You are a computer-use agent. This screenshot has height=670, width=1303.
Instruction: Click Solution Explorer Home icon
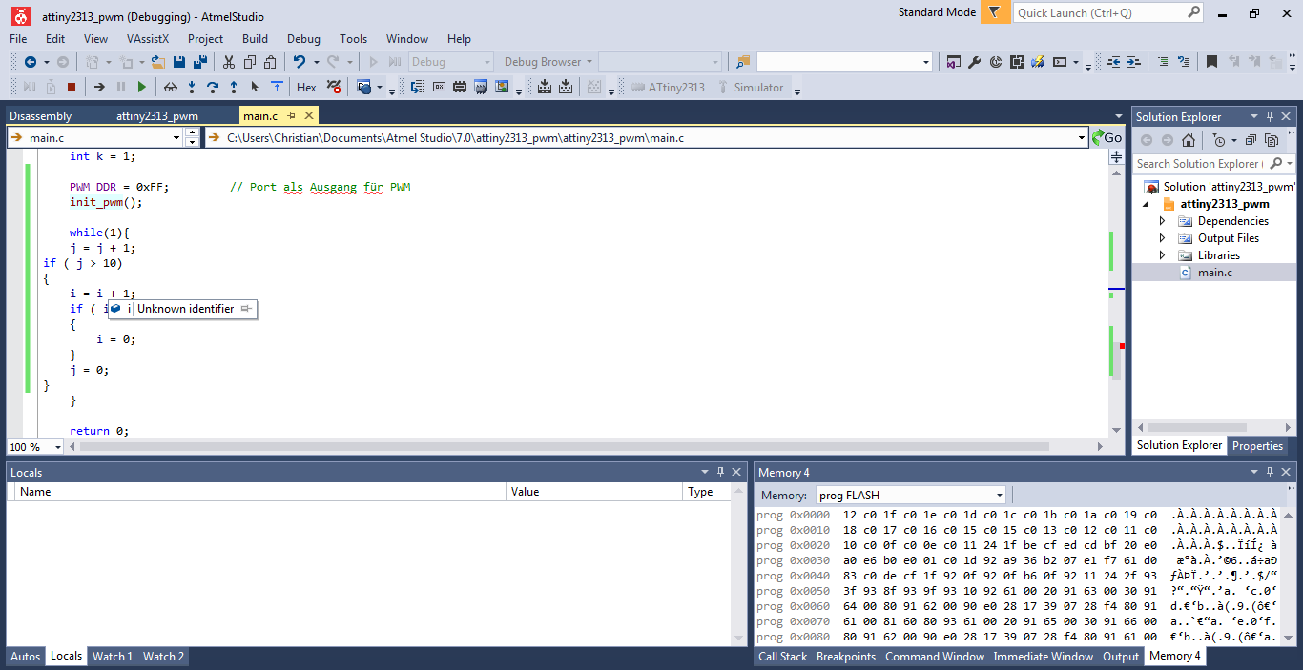1189,140
